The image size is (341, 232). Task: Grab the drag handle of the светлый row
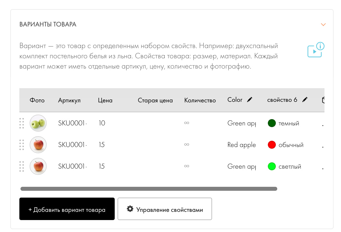(22, 166)
